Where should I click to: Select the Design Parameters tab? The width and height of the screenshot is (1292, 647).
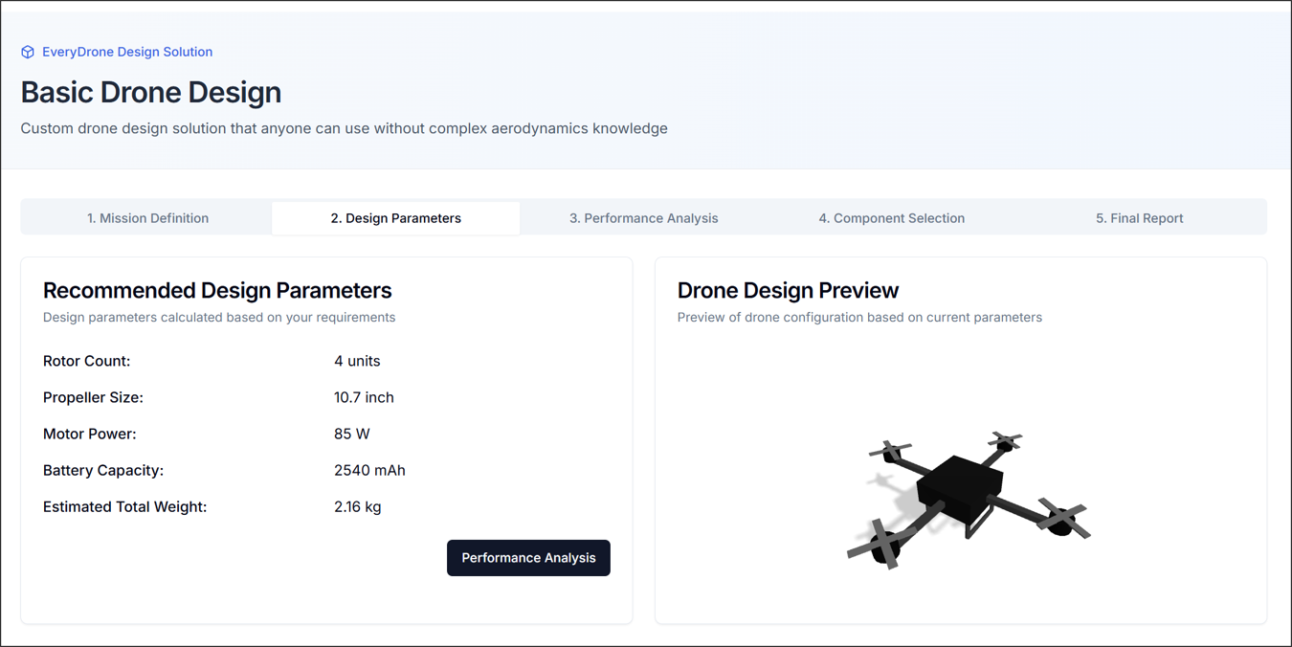(395, 217)
